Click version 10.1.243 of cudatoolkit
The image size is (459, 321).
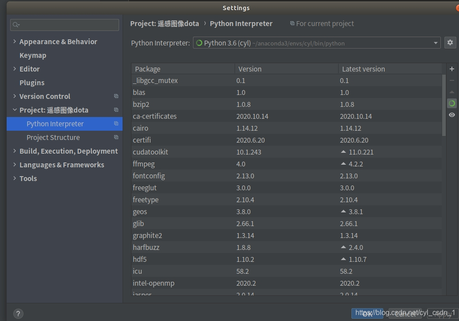click(x=248, y=152)
